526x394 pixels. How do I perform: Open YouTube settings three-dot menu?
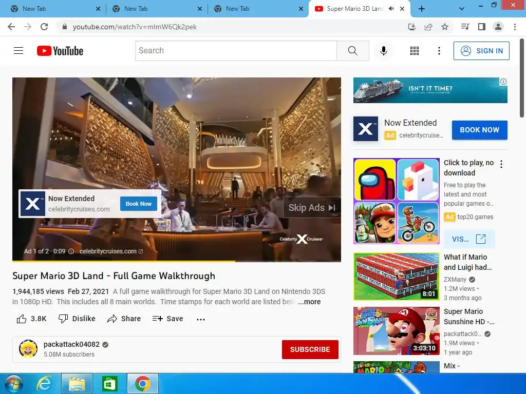pos(439,51)
